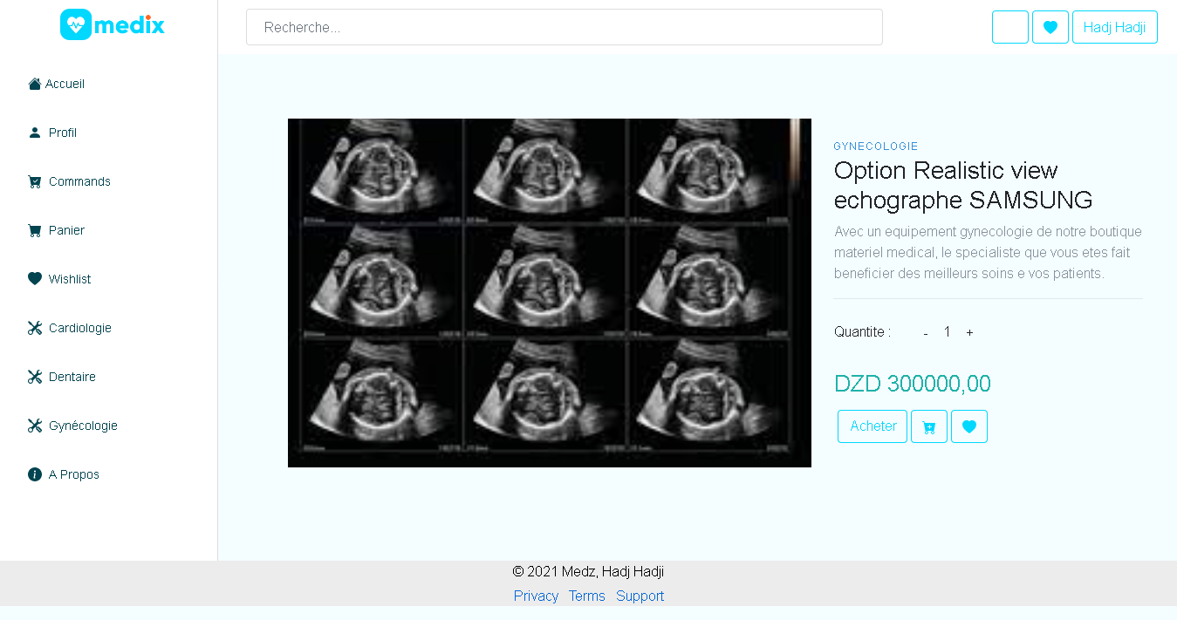The width and height of the screenshot is (1177, 620).
Task: Click the heart icon beside Wishlist
Action: pyautogui.click(x=35, y=279)
